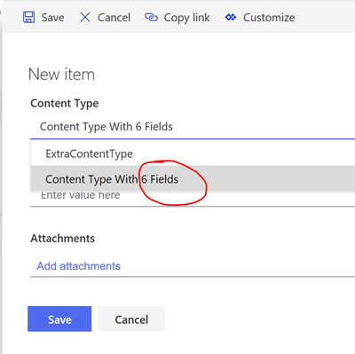The image size is (355, 354).
Task: Click the New item form heading
Action: pyautogui.click(x=61, y=75)
